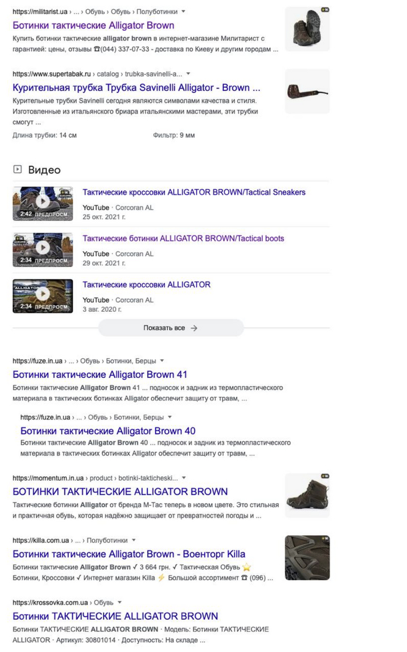Click 'Фильтр: 9 мм' text
Screen dimensions: 407x652
point(174,135)
